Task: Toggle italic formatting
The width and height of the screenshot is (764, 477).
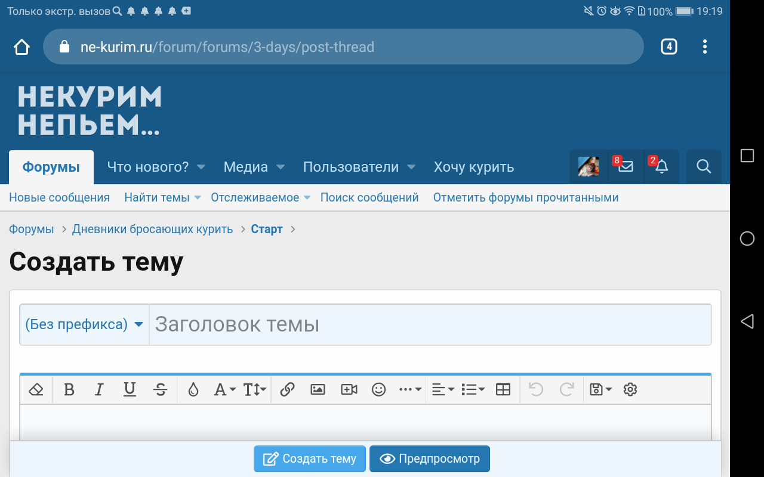Action: tap(99, 389)
